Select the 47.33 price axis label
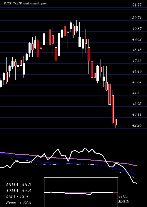Image resolution: width=147 pixels, height=207 pixels. tap(137, 61)
